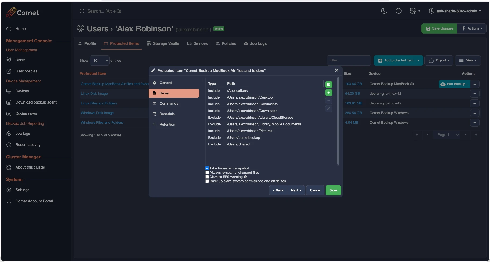Click the EFS warning help icon
Viewport: 490px width, 262px height.
tap(245, 177)
